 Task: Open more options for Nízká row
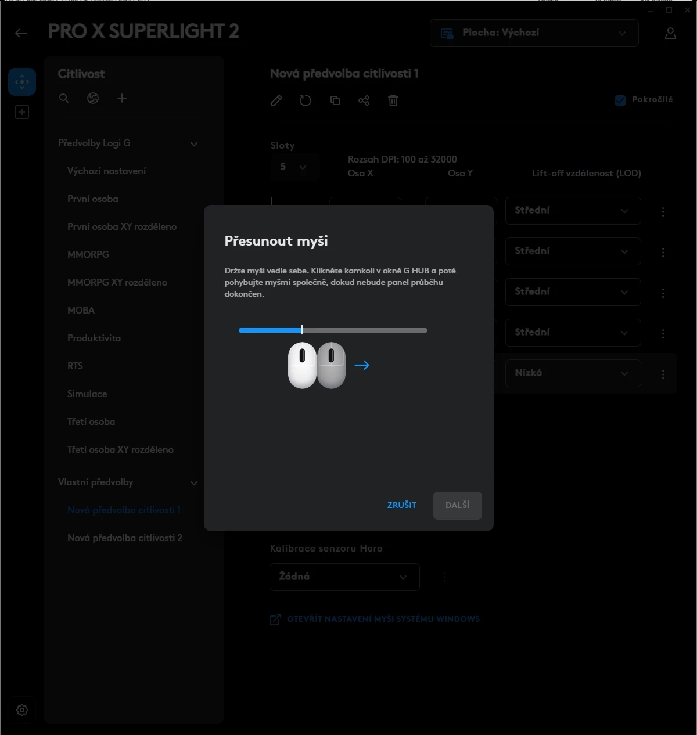click(x=663, y=374)
